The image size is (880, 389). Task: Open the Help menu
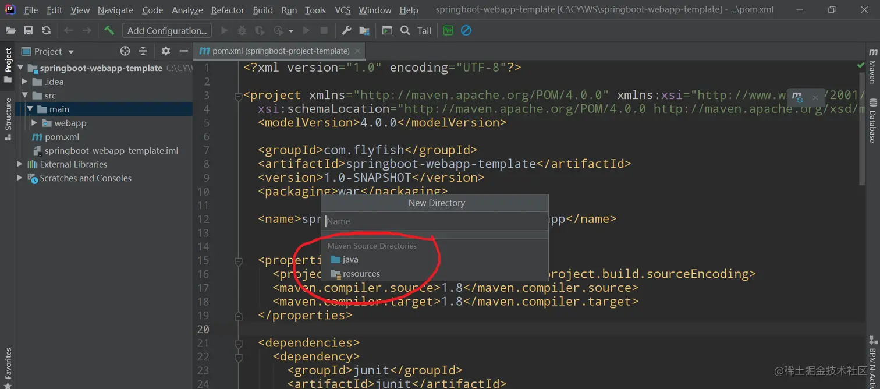tap(409, 10)
